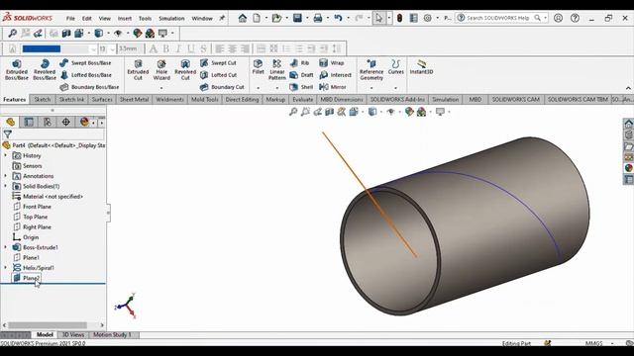The height and width of the screenshot is (356, 634).
Task: Toggle underline text formatting
Action: coord(191,49)
